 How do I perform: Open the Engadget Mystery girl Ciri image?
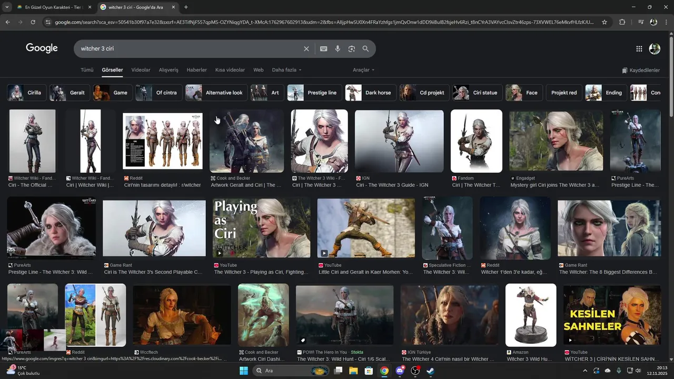556,141
